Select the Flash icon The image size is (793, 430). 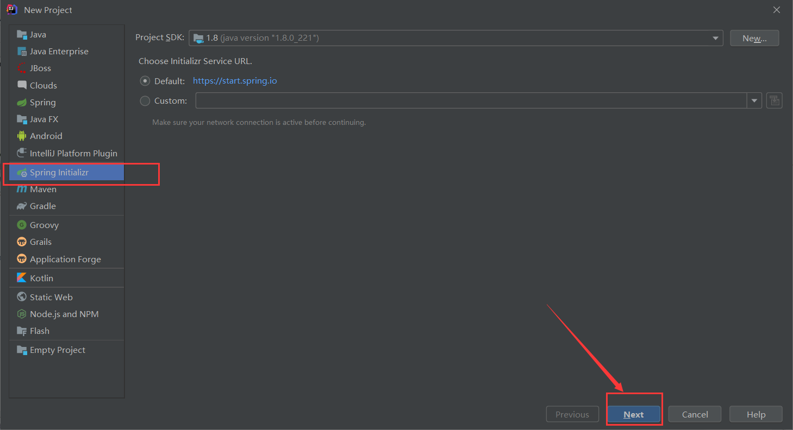tap(22, 331)
